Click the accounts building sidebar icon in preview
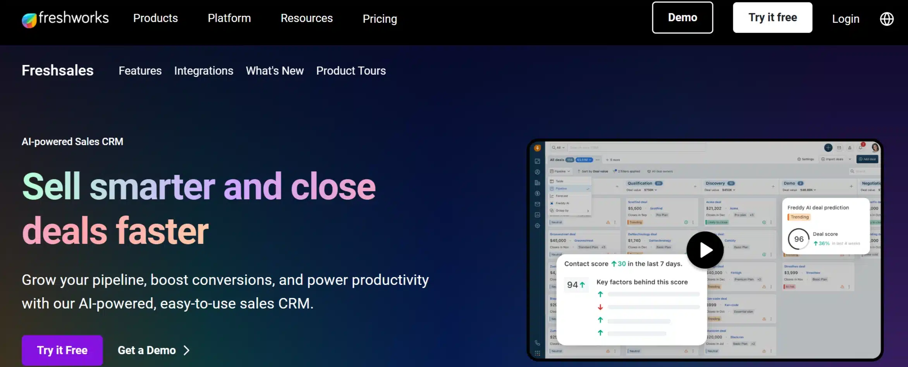 pyautogui.click(x=537, y=183)
